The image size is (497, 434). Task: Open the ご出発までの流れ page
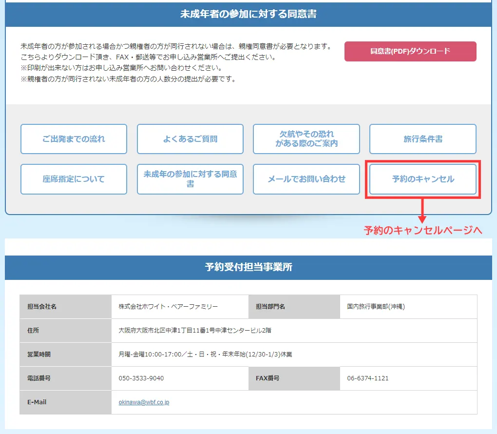[74, 139]
